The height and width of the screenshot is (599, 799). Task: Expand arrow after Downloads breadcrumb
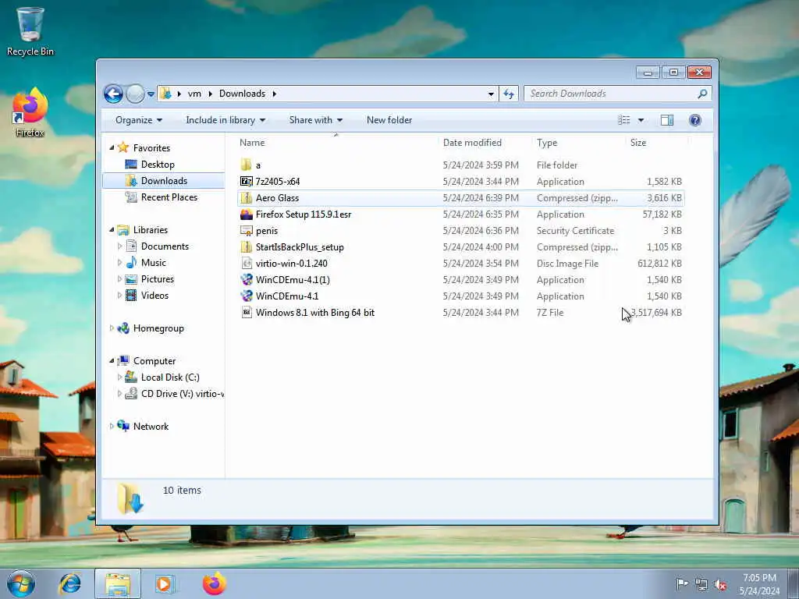click(x=274, y=94)
